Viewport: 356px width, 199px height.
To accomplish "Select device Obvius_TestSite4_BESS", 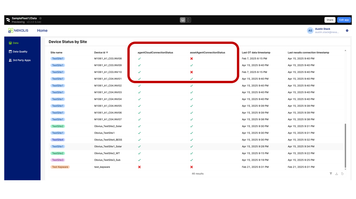I will tap(108, 140).
